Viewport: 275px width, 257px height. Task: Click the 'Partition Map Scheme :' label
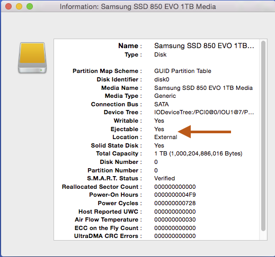point(107,71)
